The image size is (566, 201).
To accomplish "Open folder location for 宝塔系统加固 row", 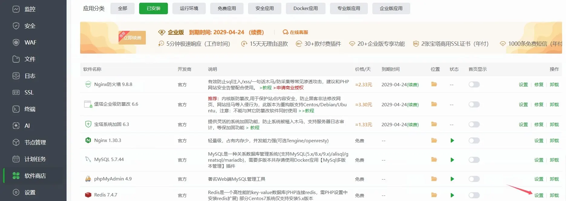I will coord(434,124).
